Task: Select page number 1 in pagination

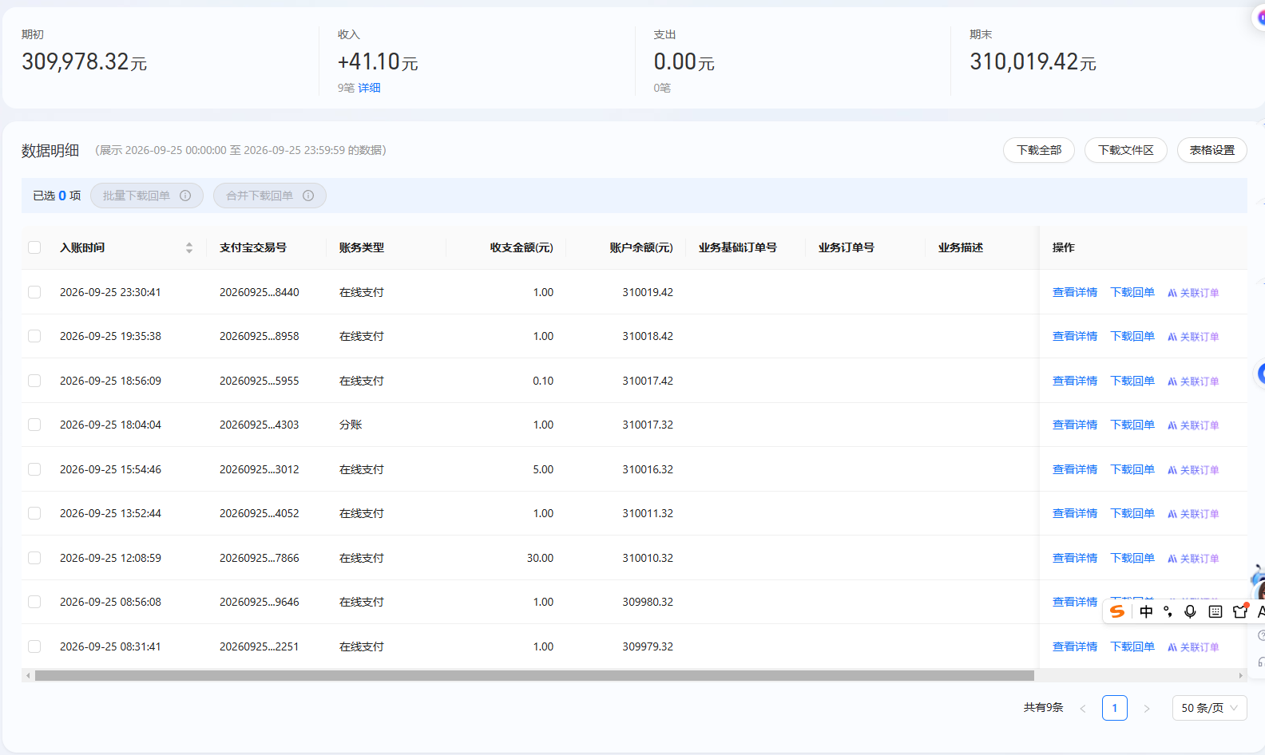Action: [x=1115, y=708]
